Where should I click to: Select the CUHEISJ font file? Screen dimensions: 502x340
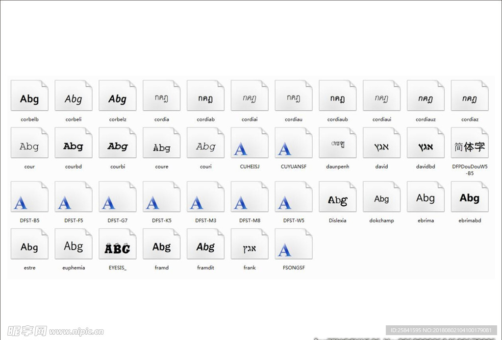[x=250, y=144]
